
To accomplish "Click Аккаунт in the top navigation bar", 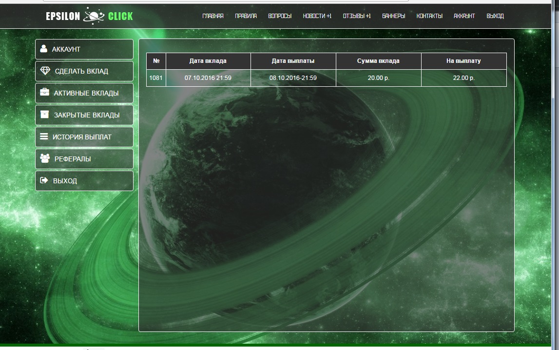I will [x=464, y=16].
